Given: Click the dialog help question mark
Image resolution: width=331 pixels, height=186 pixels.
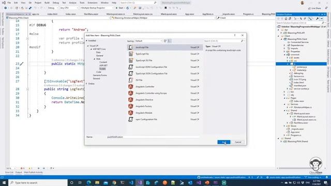Looking at the screenshot, I should click(235, 35).
